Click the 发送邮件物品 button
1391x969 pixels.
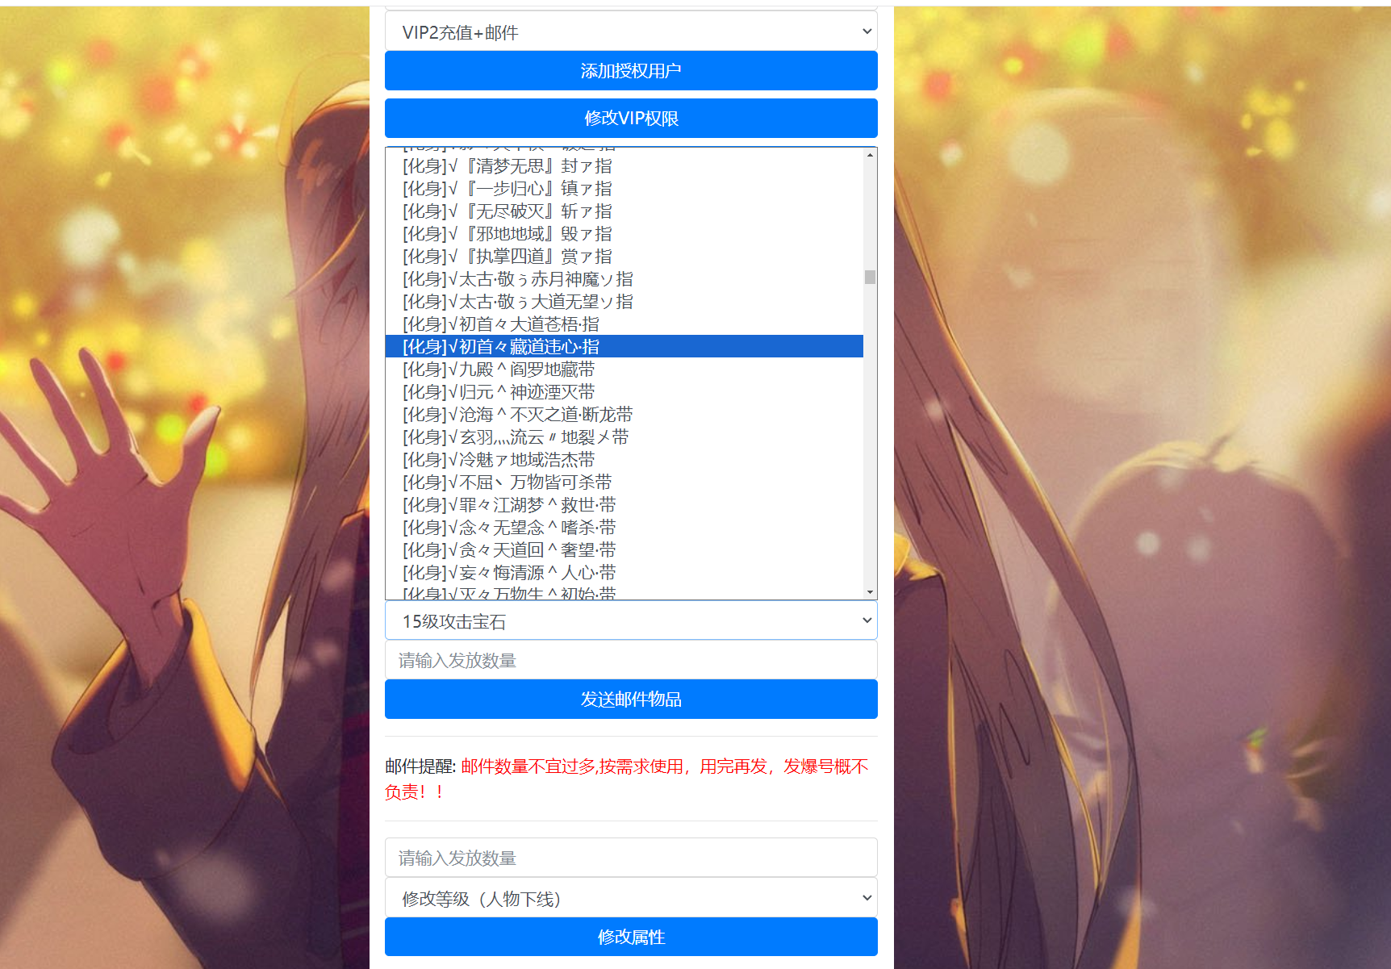[x=630, y=700]
